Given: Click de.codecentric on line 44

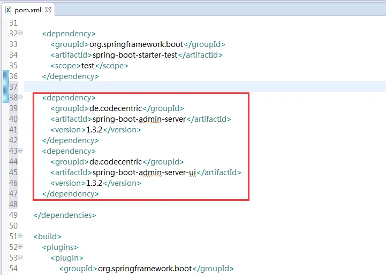Looking at the screenshot, I should (x=116, y=162).
